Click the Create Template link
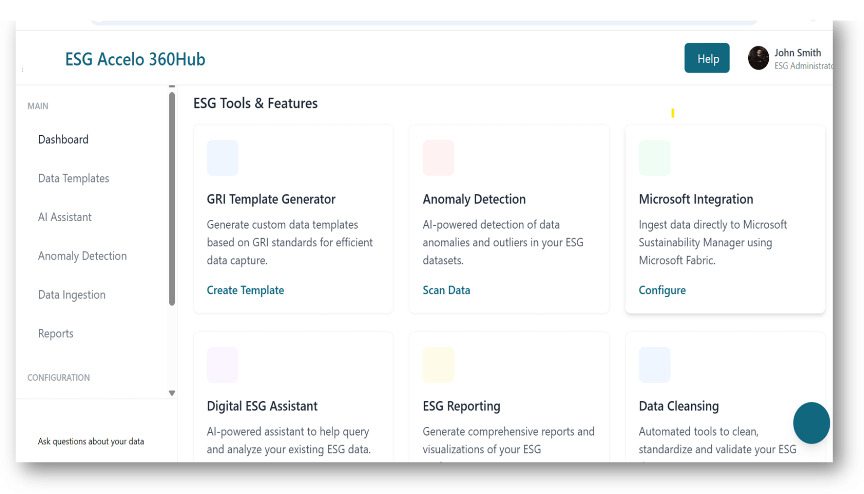 coord(245,290)
